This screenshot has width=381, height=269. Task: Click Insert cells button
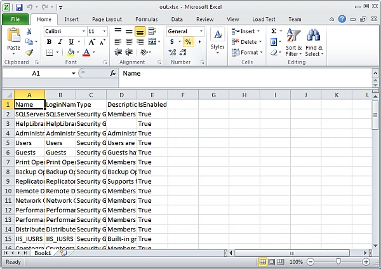(x=246, y=31)
